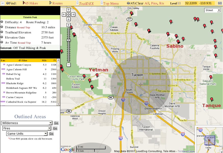Image resolution: width=223 pixels, height=153 pixels.
Task: Select Cathedral Rock via Esperer hike
Action: point(28,102)
